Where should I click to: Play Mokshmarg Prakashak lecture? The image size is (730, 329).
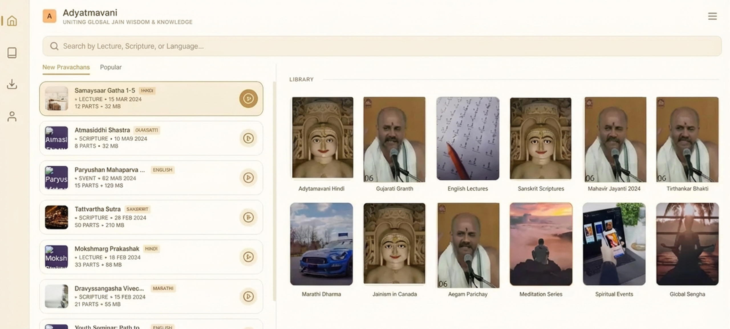point(248,257)
